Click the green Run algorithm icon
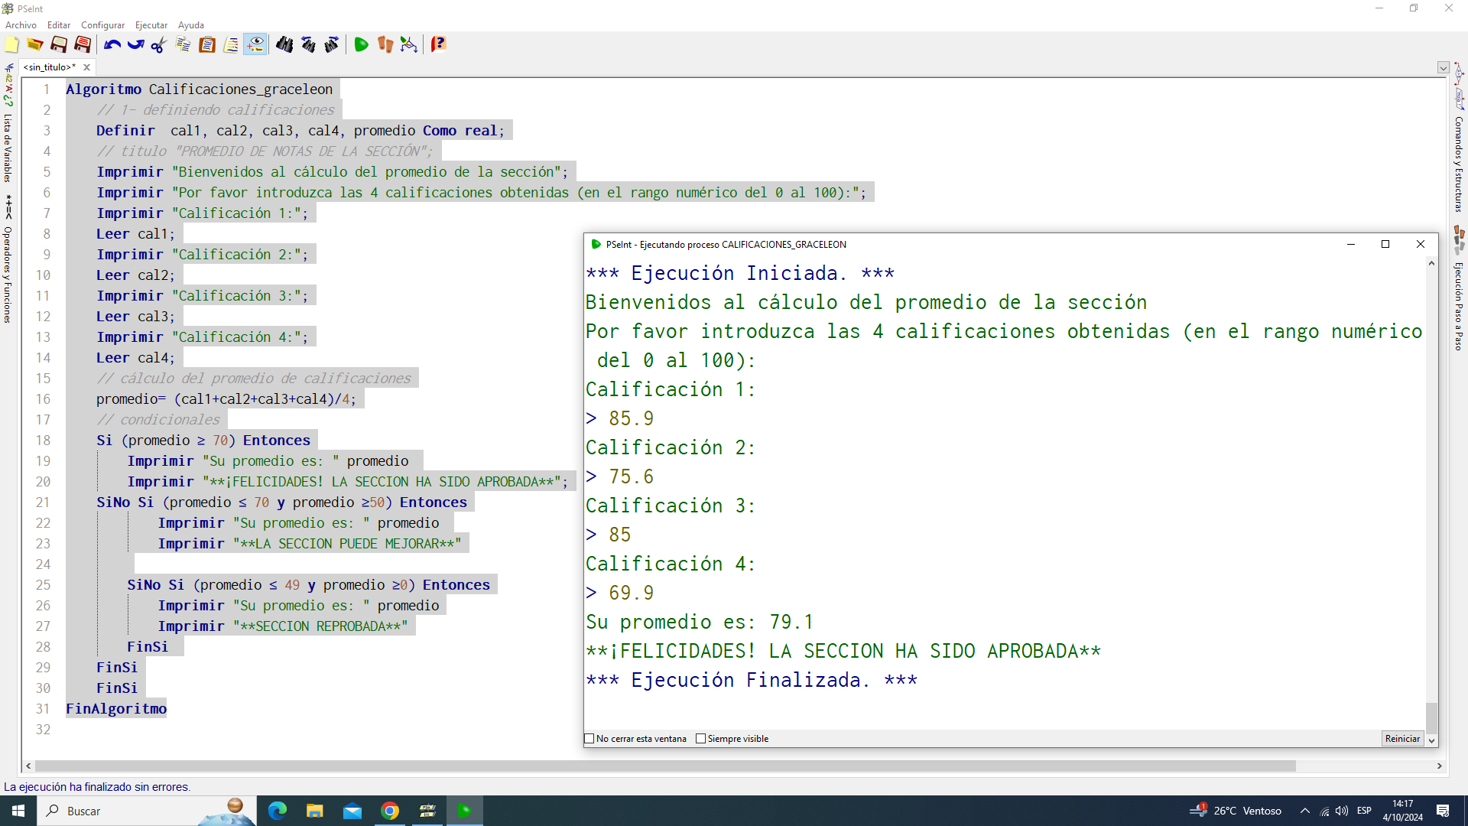This screenshot has height=826, width=1468. [x=361, y=45]
